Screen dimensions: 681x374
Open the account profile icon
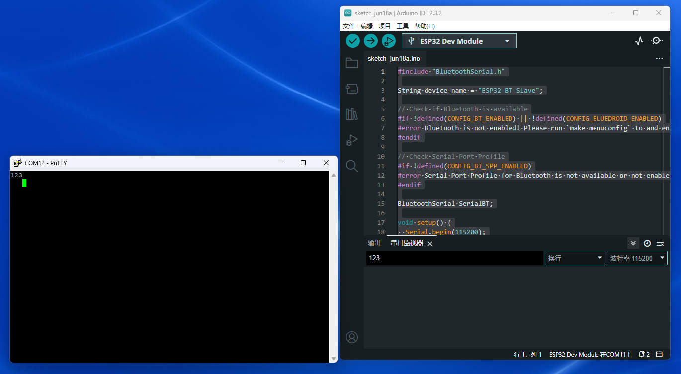352,337
